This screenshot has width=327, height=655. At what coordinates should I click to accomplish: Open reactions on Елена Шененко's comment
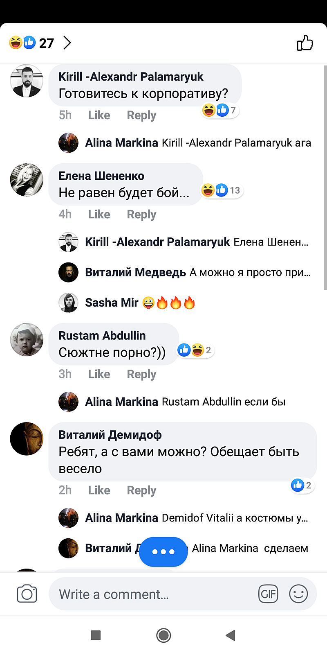click(222, 190)
